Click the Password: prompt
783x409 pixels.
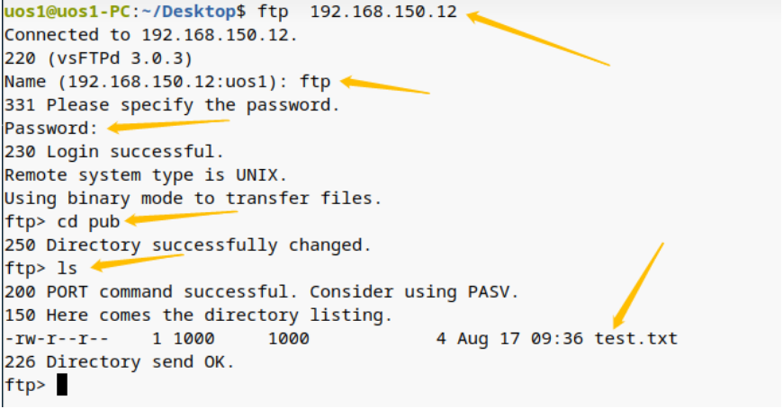click(50, 129)
